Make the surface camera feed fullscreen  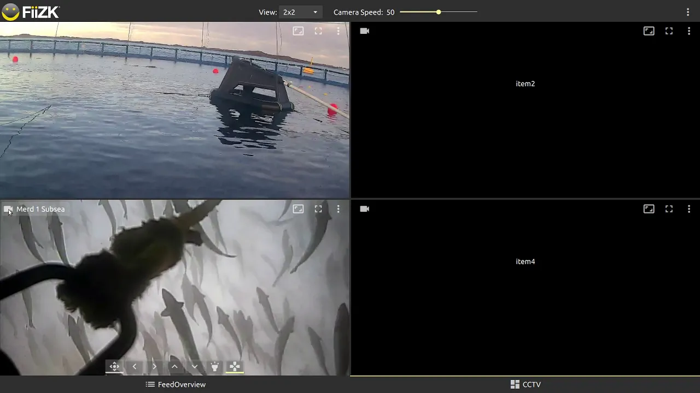(x=318, y=31)
